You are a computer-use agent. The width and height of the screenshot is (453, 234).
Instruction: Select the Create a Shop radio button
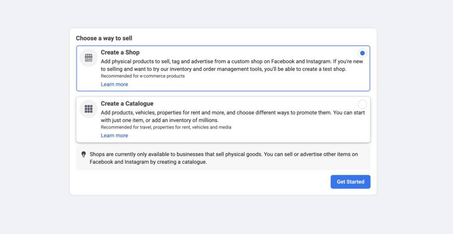click(x=362, y=53)
